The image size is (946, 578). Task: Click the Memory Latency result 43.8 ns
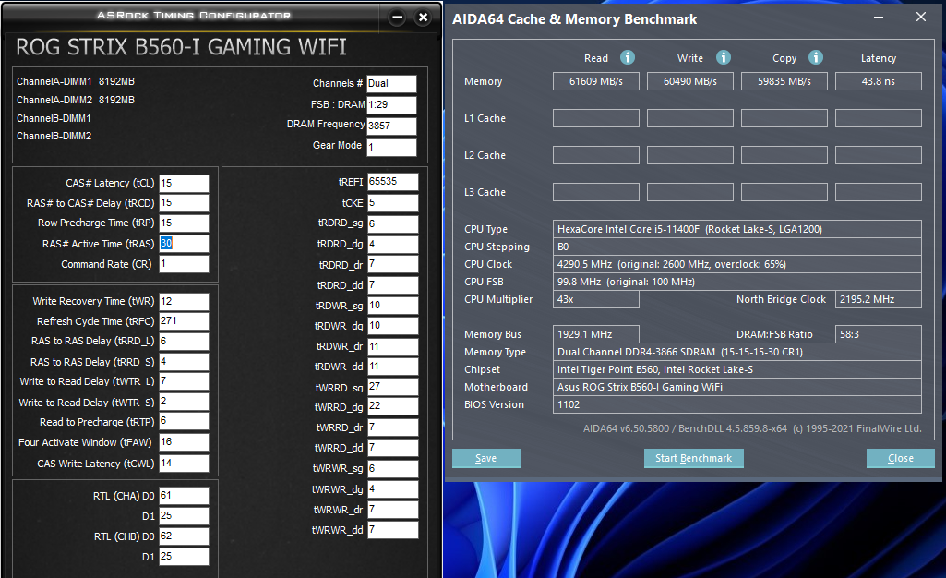(879, 81)
